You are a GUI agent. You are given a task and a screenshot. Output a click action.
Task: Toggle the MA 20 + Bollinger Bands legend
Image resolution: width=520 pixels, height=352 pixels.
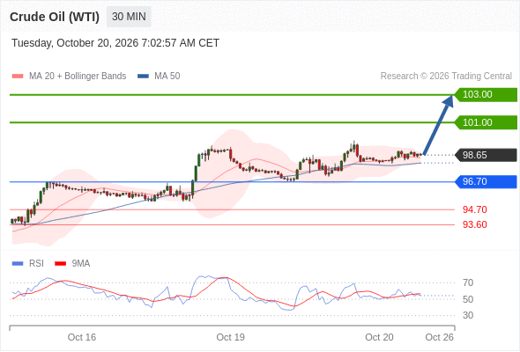(69, 77)
